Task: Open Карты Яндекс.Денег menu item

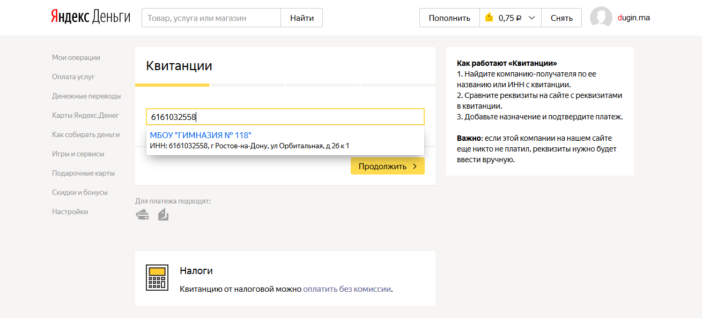Action: tap(85, 115)
